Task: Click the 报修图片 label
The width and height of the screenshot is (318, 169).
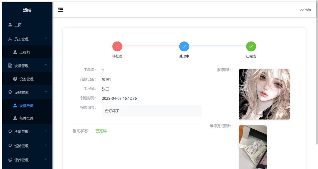Action: click(225, 70)
